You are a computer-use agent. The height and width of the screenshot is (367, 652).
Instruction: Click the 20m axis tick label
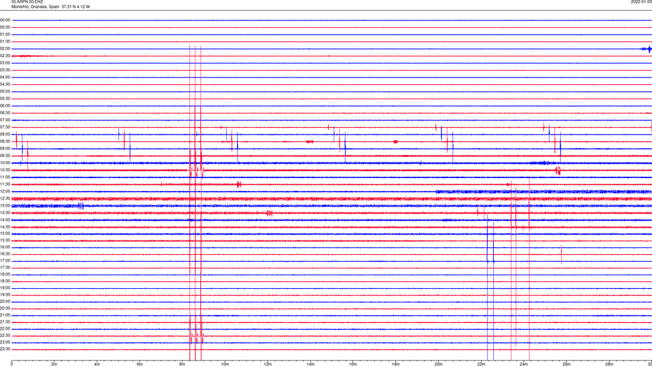438,364
